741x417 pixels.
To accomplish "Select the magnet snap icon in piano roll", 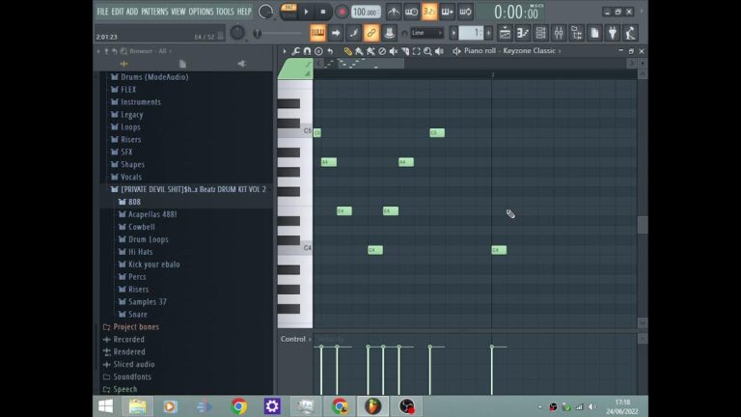I will (x=307, y=51).
